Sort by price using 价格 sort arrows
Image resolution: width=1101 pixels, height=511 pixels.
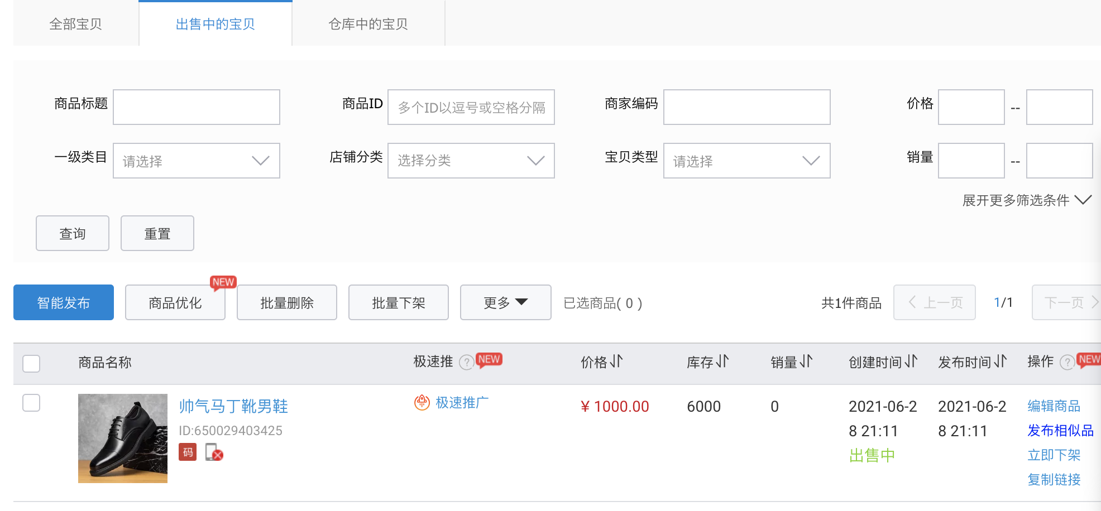pos(616,361)
